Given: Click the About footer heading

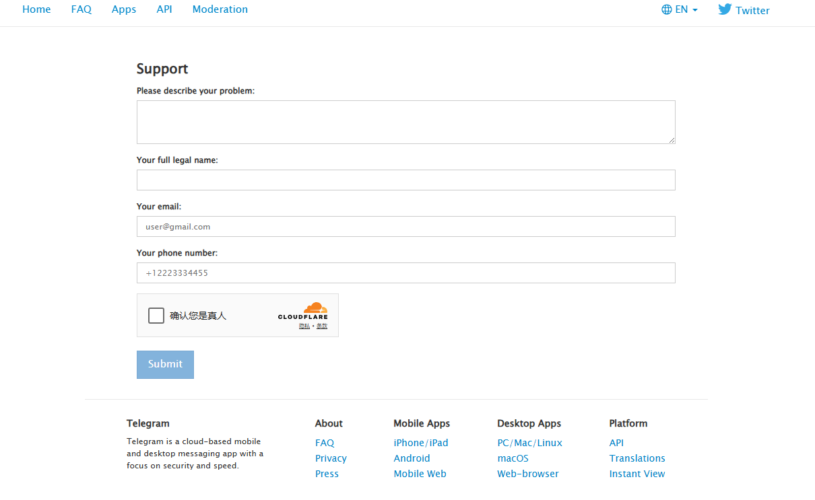Looking at the screenshot, I should click(x=329, y=423).
